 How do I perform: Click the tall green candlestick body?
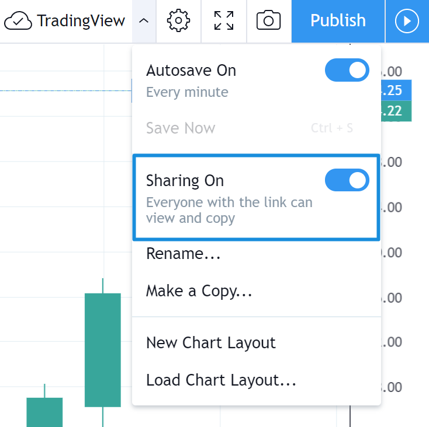tap(103, 350)
